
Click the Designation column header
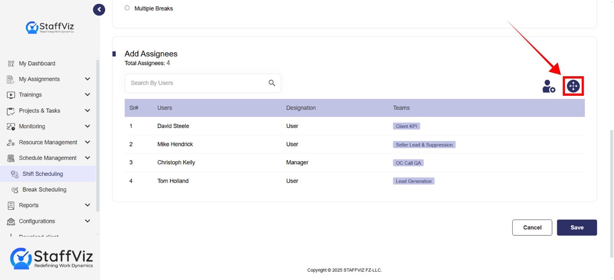[301, 108]
